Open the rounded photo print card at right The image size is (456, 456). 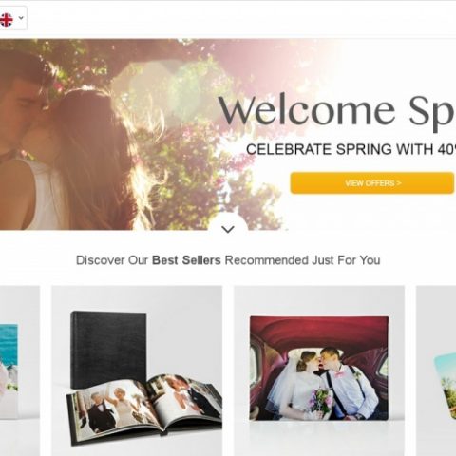436,370
